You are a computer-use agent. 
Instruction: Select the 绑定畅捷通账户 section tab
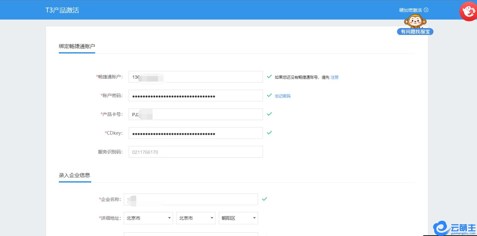point(77,46)
